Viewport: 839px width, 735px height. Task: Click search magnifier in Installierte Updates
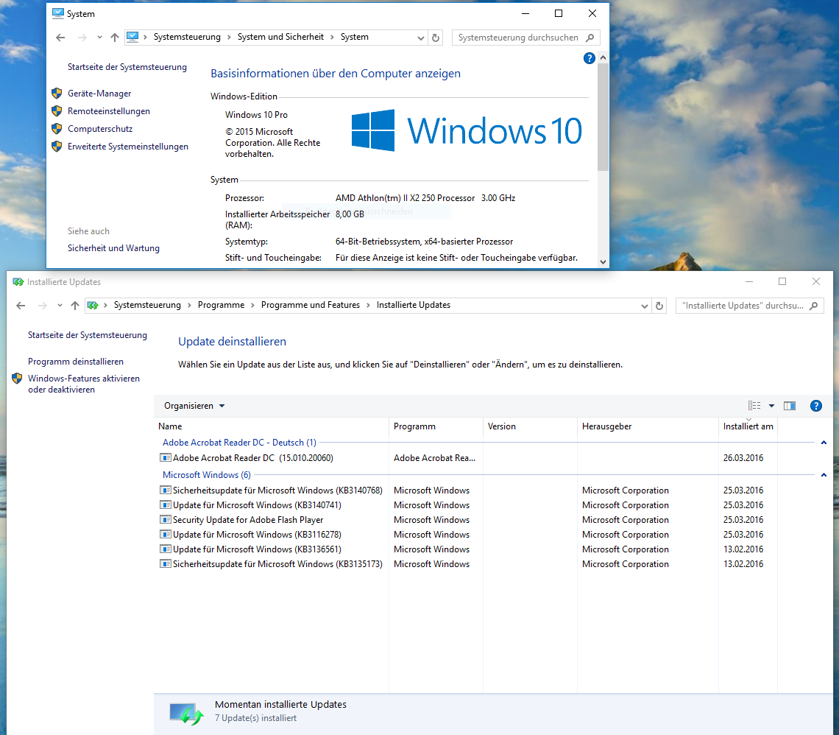point(813,306)
